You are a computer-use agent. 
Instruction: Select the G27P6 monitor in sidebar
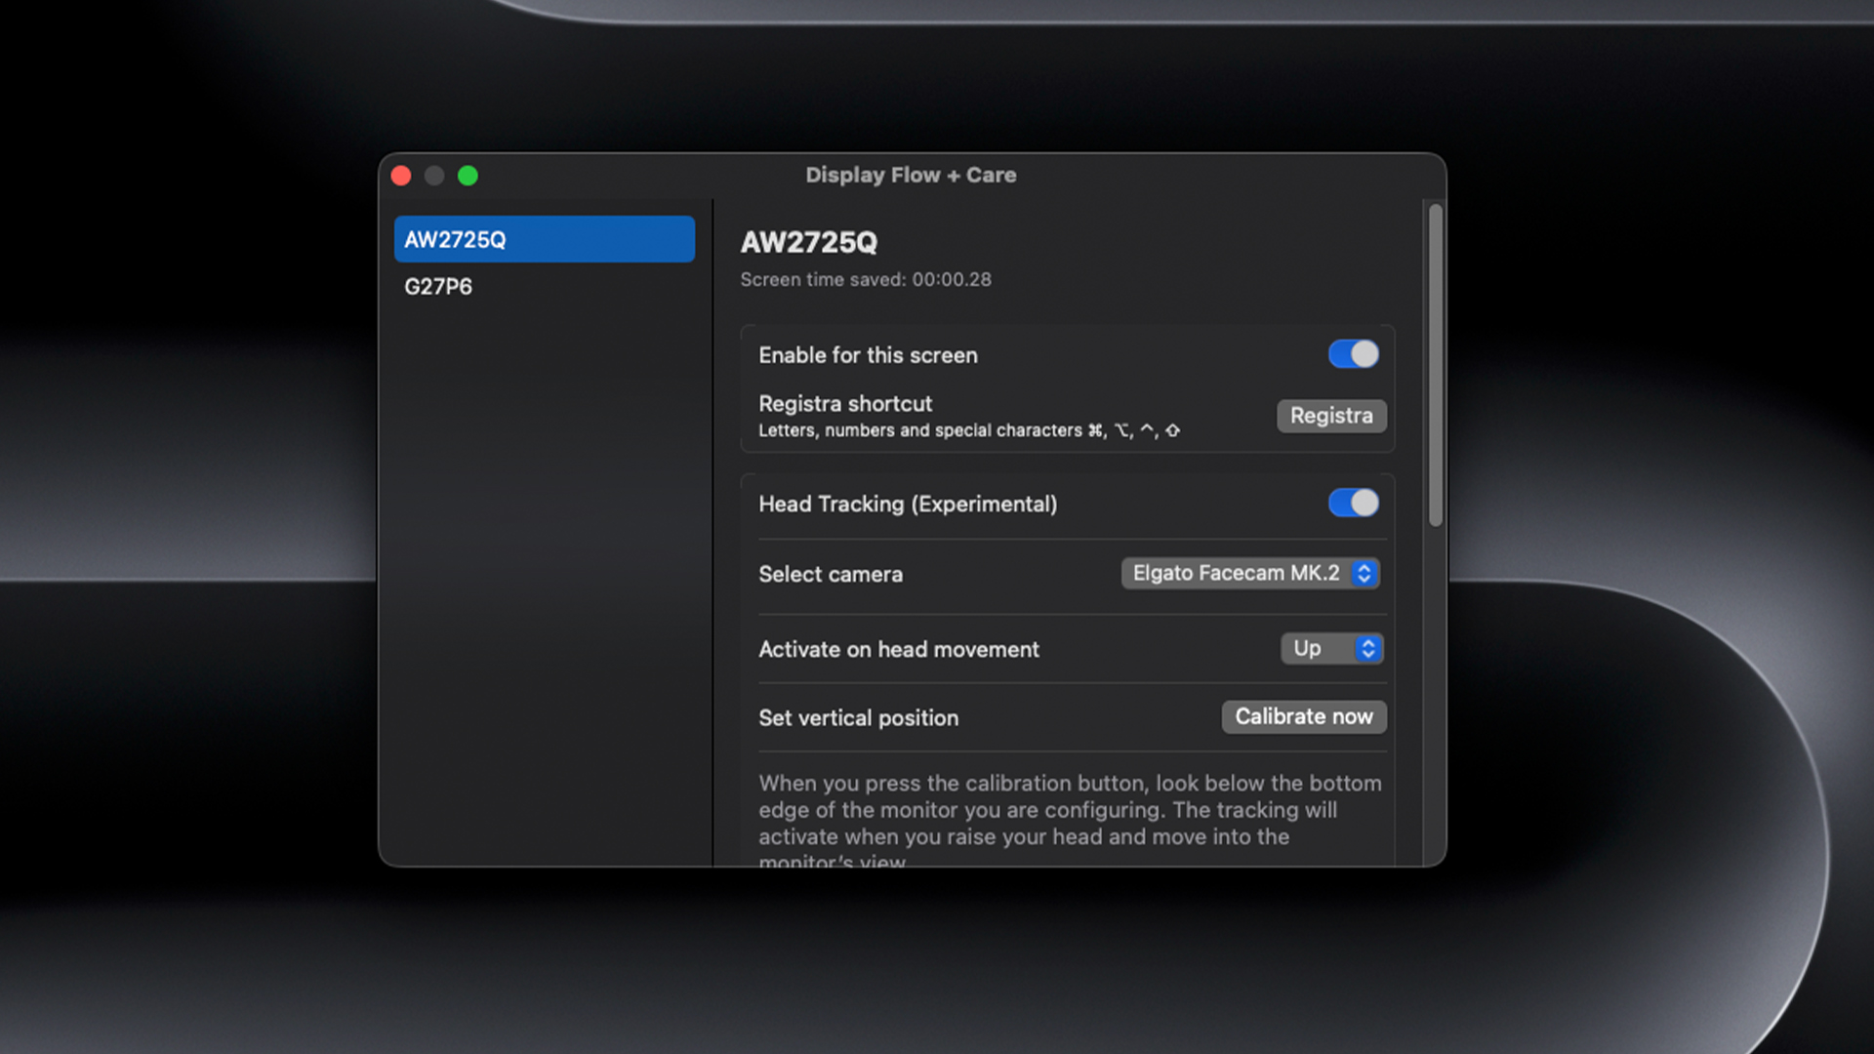pos(438,287)
